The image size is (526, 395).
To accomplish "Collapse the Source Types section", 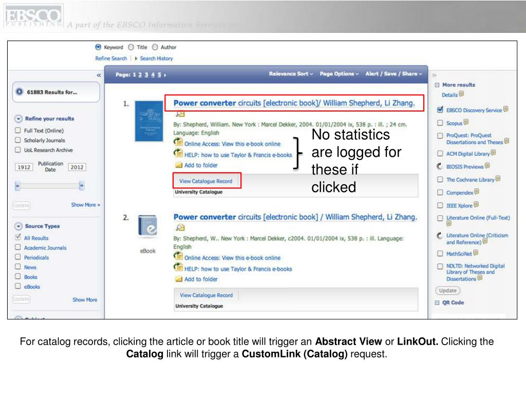I will coord(18,226).
